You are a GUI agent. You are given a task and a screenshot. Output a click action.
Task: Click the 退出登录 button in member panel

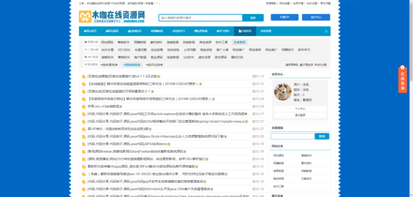click(x=300, y=115)
